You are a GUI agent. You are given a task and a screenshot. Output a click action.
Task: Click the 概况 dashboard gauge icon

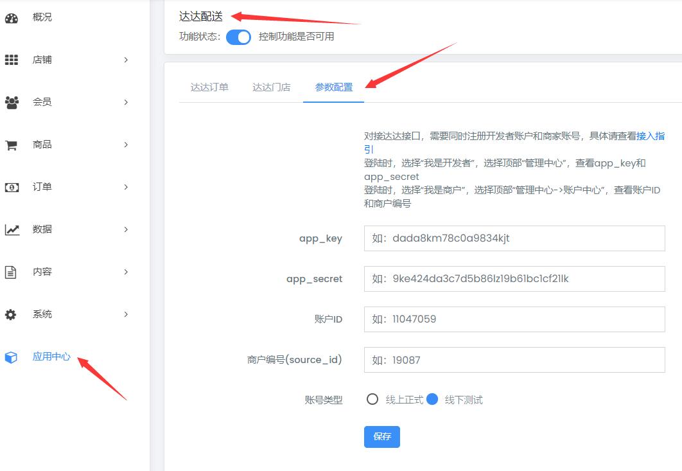click(12, 18)
